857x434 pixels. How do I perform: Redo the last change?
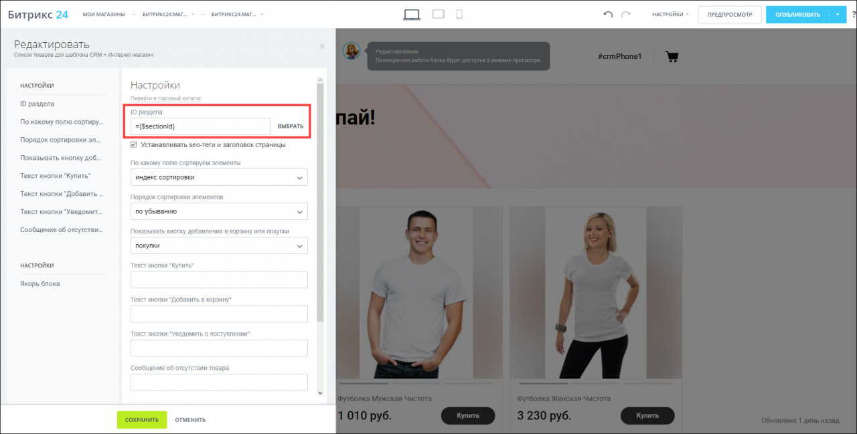point(626,14)
